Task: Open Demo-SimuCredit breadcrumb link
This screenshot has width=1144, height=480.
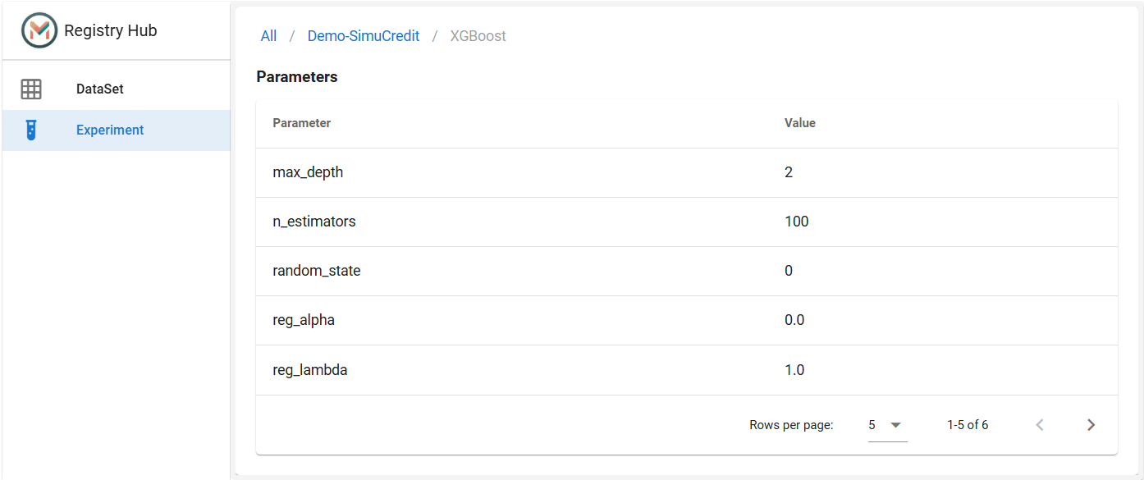Action: coord(364,36)
